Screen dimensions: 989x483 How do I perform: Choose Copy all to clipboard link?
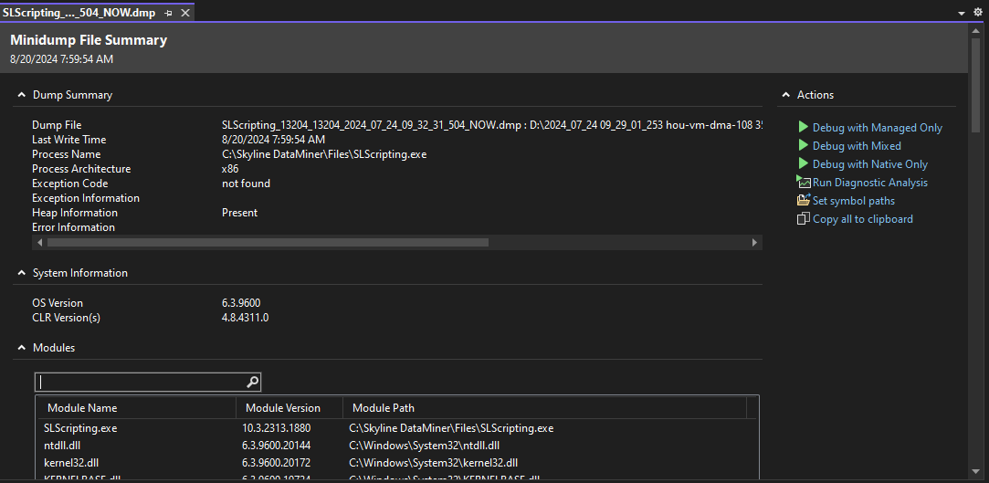click(x=862, y=219)
